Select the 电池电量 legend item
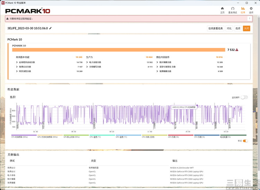Viewport: 260px width, 190px height. (x=233, y=136)
